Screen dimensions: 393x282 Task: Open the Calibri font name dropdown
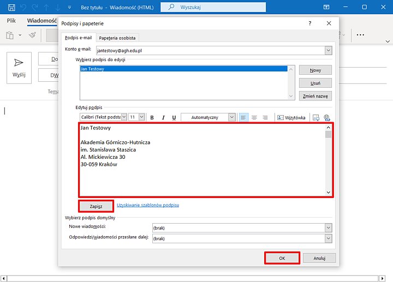[x=124, y=117]
